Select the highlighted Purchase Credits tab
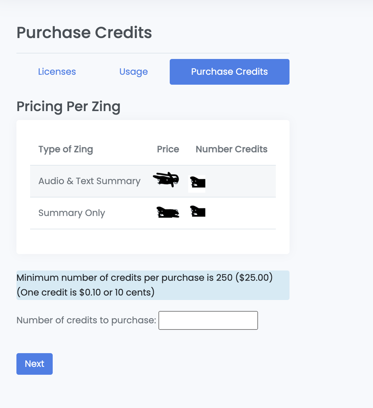The width and height of the screenshot is (373, 408). [229, 72]
